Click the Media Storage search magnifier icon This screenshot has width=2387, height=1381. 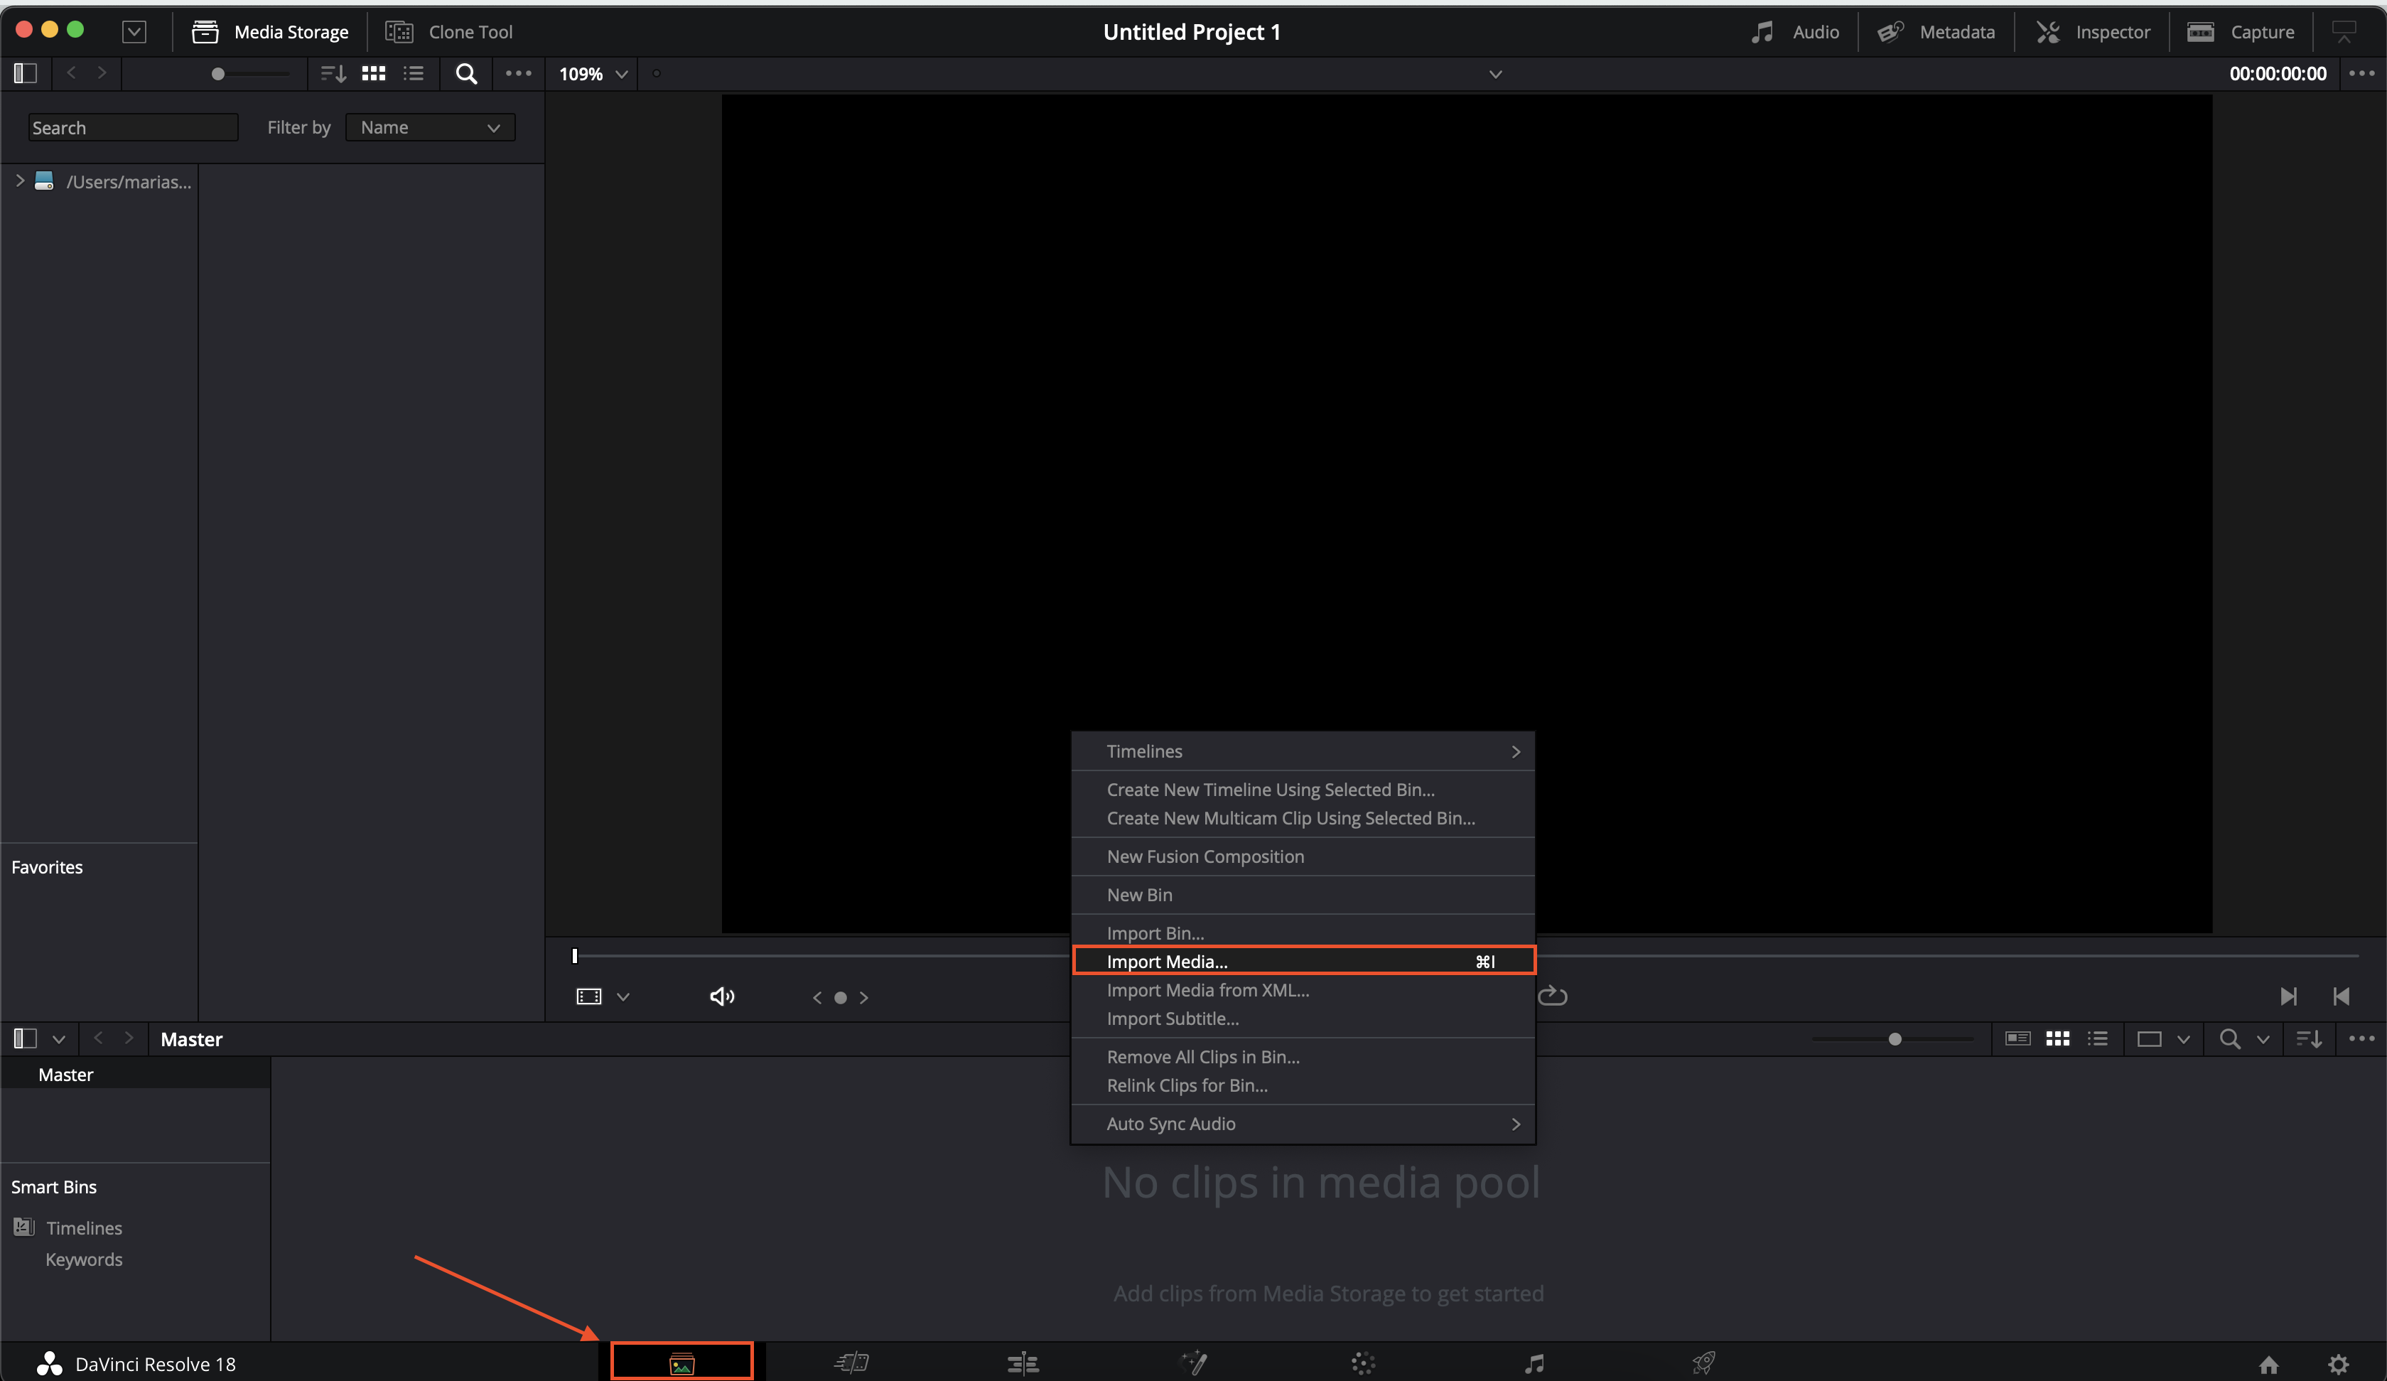[466, 74]
